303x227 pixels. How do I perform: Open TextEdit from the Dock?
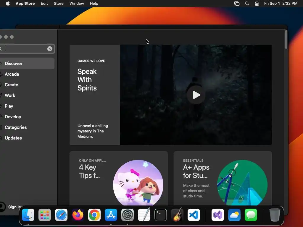pyautogui.click(x=144, y=215)
